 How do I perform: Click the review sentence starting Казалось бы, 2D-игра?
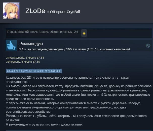click(x=67, y=80)
